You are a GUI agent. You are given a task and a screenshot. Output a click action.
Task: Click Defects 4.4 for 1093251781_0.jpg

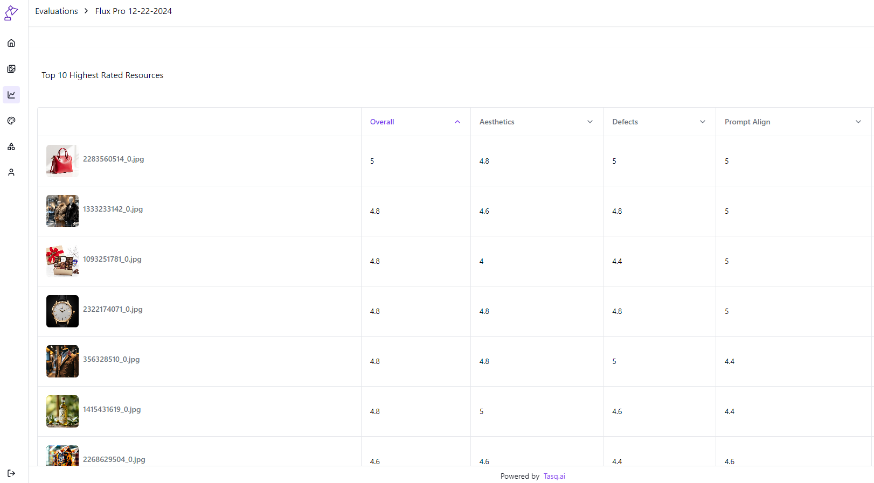point(617,261)
